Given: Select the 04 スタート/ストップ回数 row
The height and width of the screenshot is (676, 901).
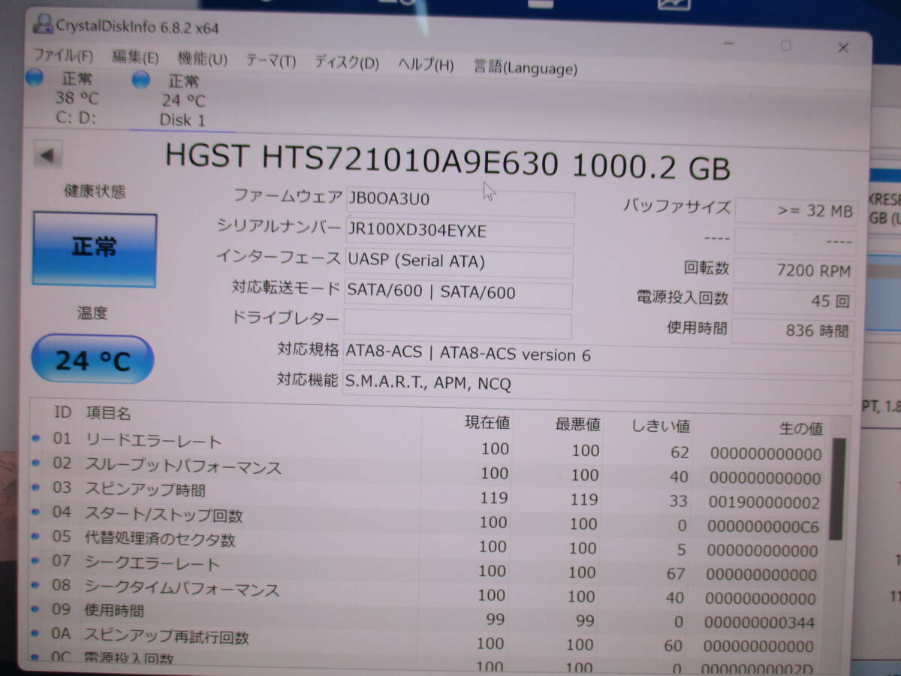Looking at the screenshot, I should tap(428, 521).
